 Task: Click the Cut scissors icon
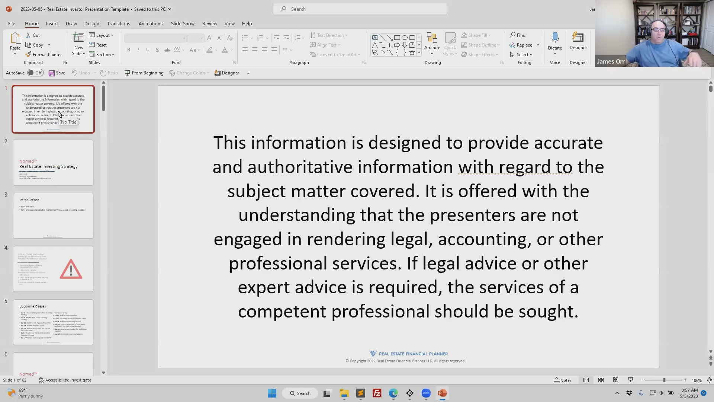28,35
